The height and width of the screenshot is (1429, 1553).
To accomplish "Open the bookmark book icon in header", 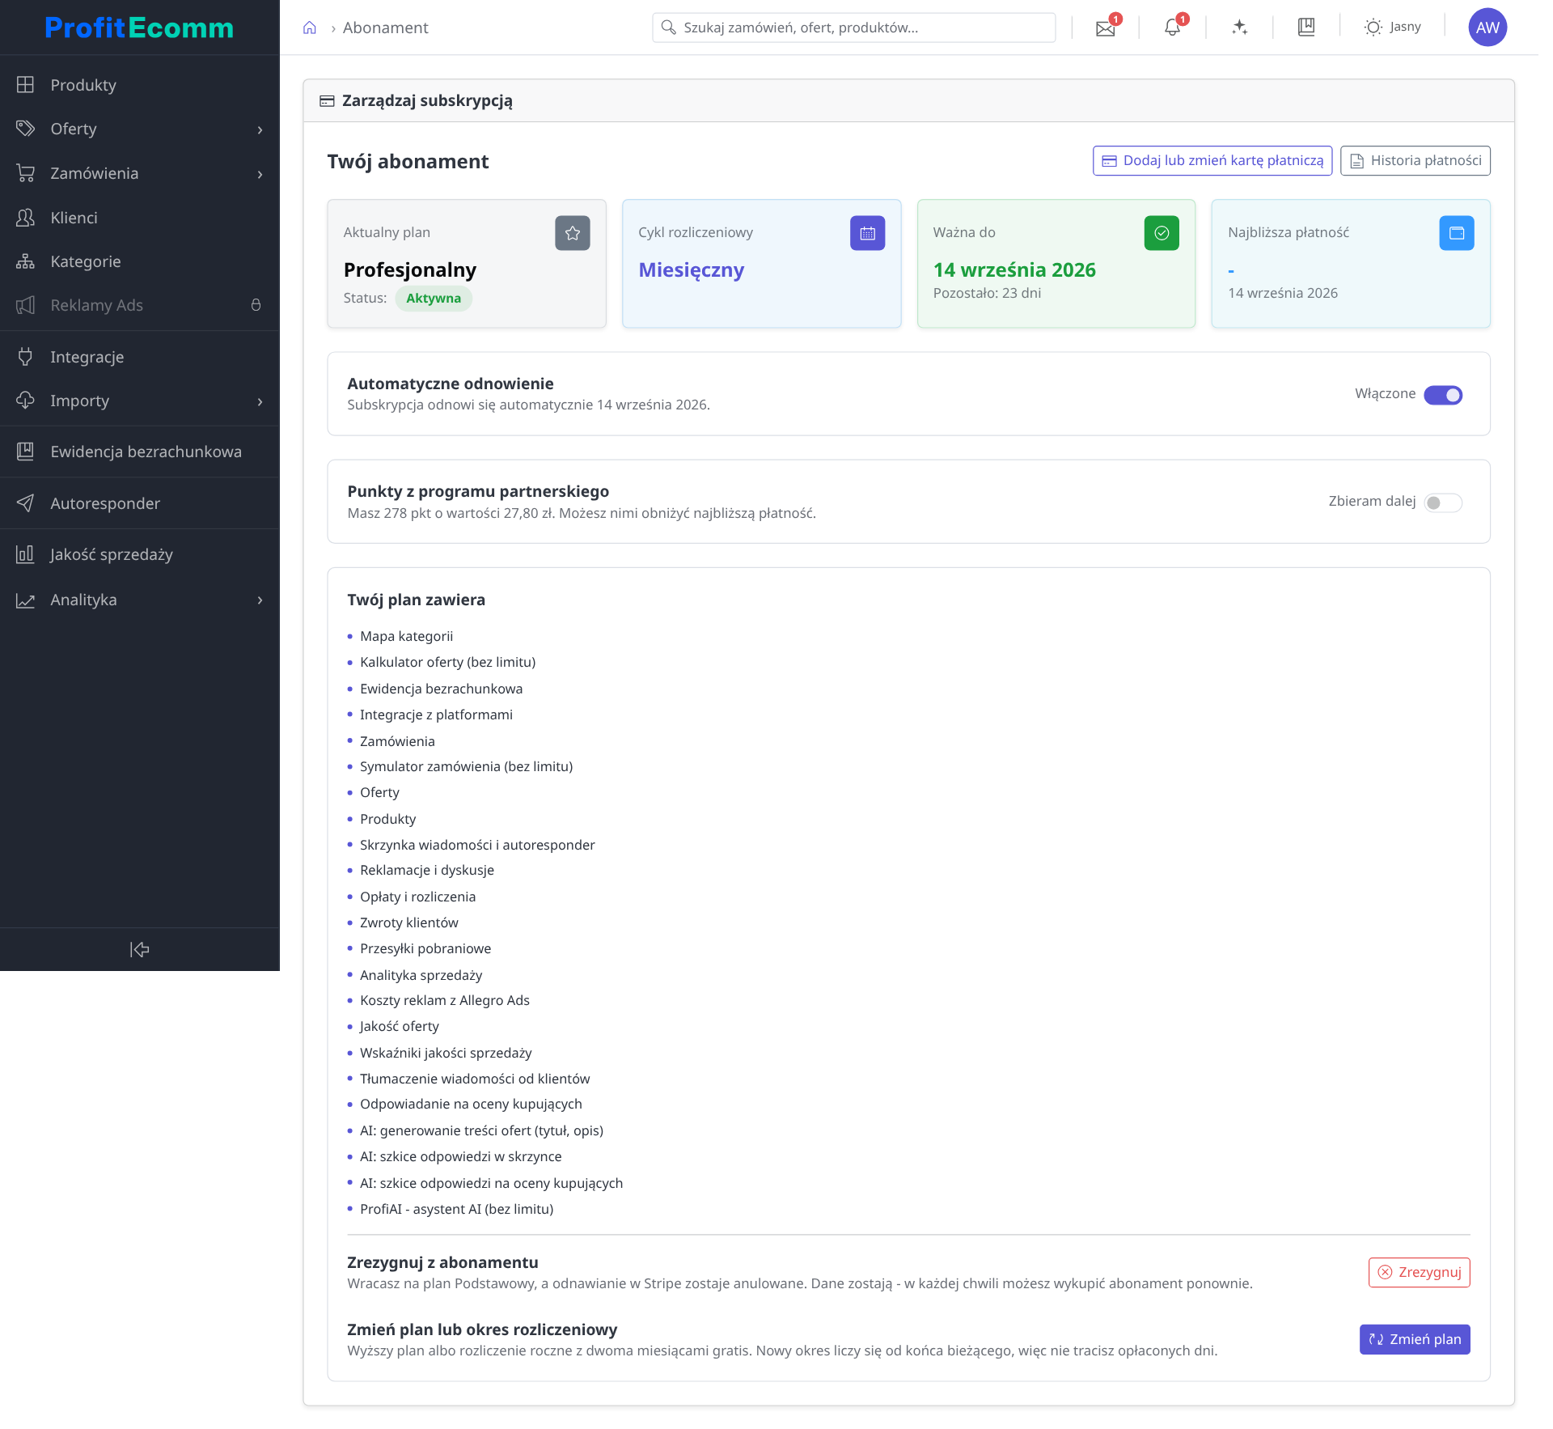I will (x=1306, y=28).
